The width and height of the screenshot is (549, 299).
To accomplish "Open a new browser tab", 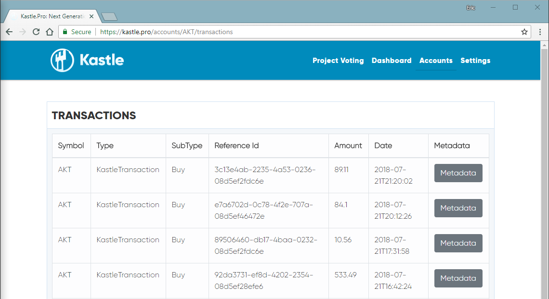I will (x=109, y=16).
